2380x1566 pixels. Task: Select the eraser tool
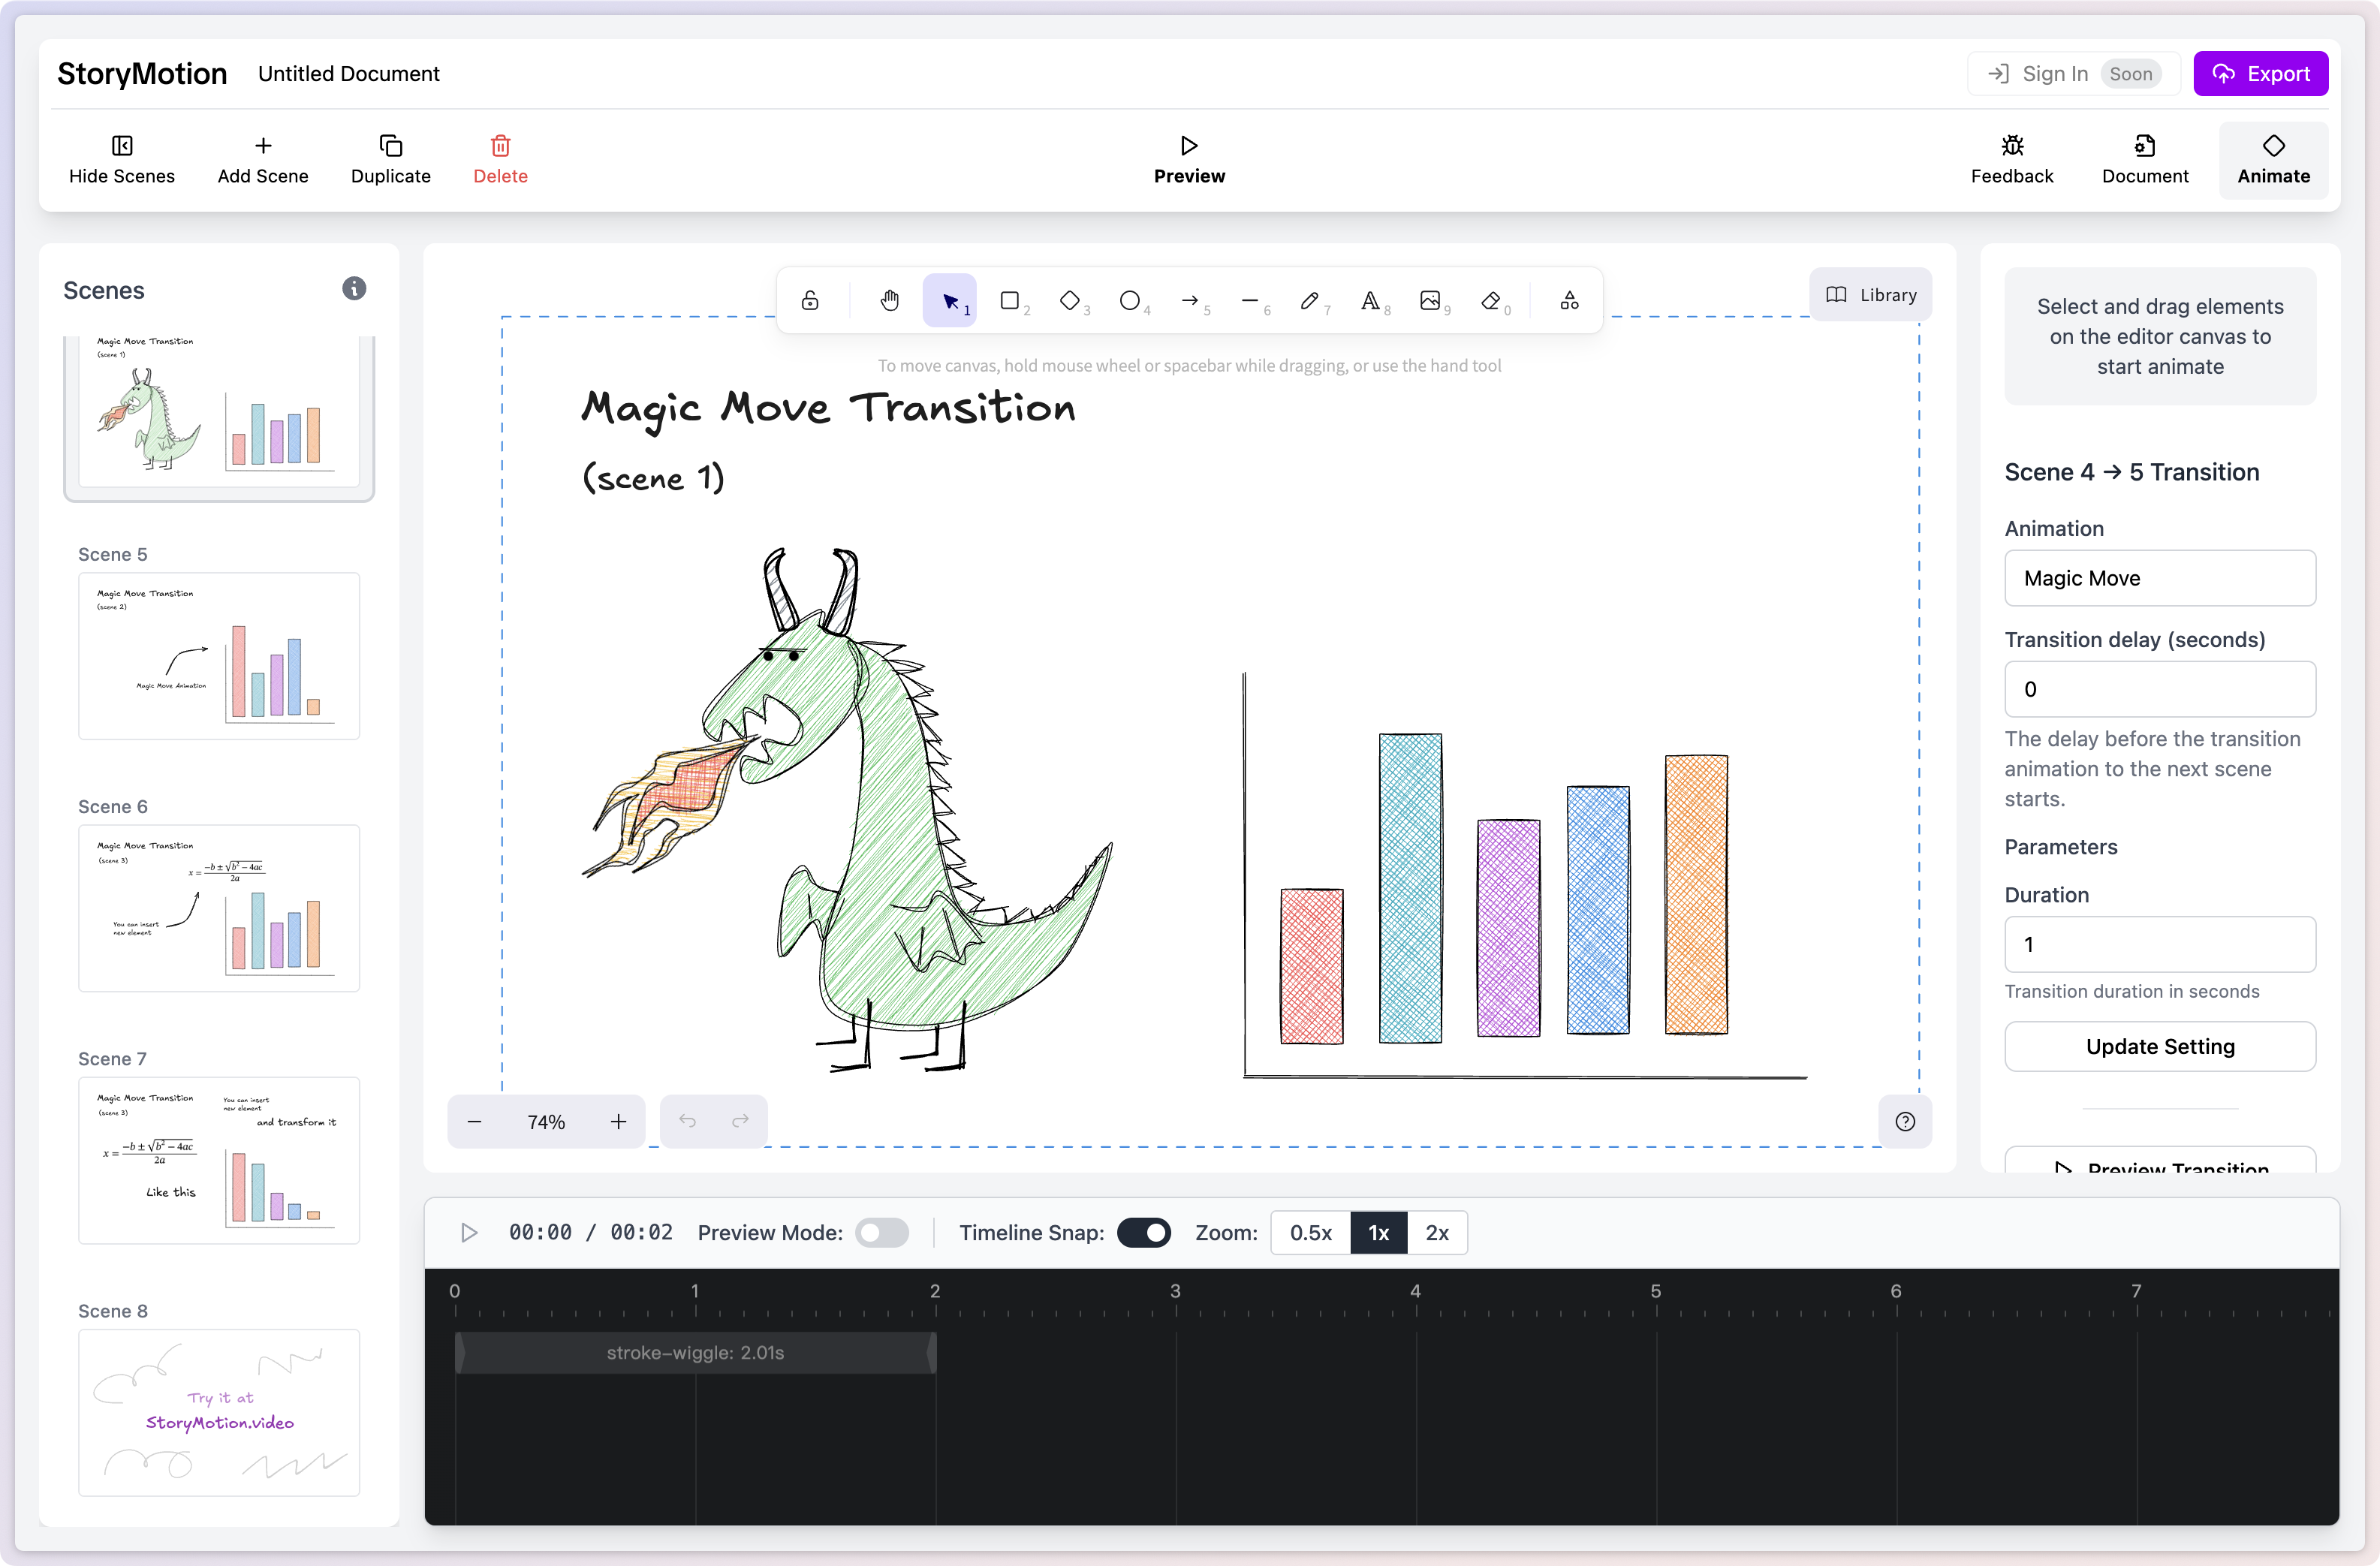tap(1491, 300)
